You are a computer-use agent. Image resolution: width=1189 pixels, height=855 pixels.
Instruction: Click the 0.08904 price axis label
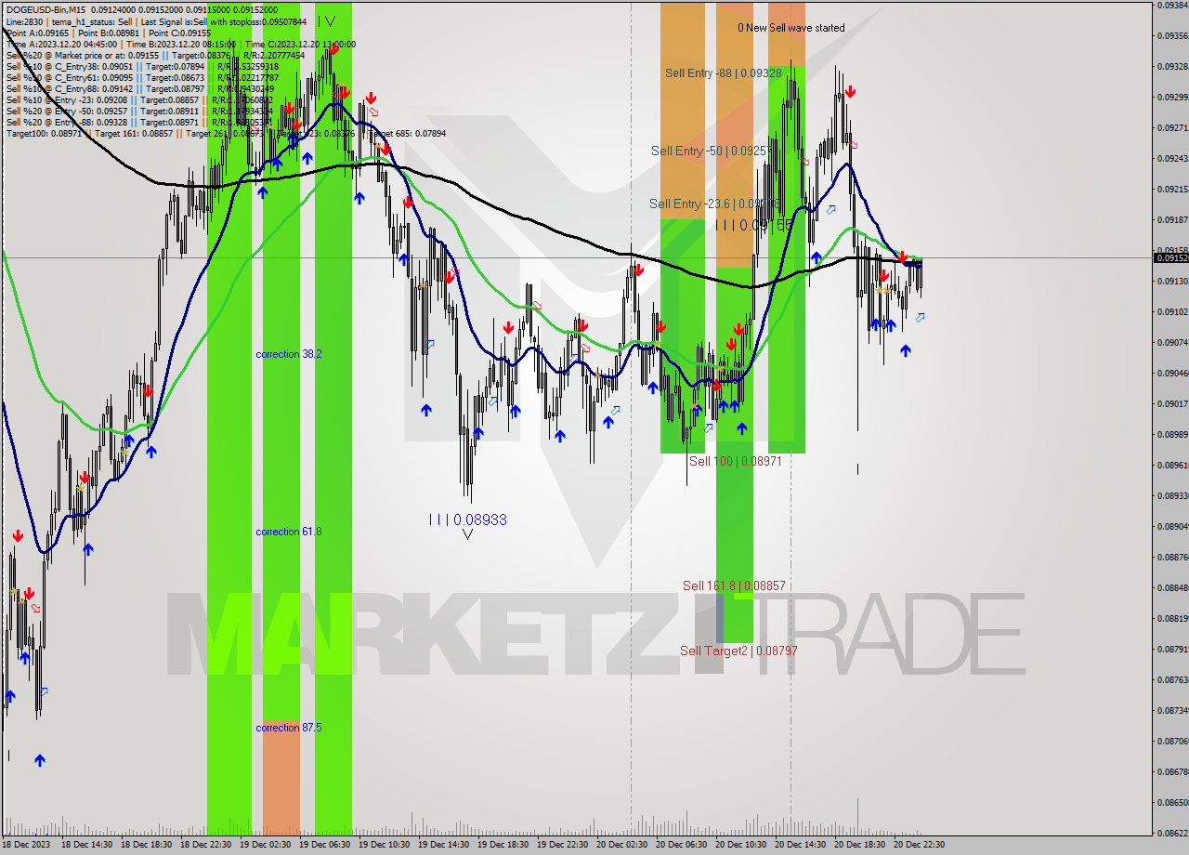tap(1171, 527)
